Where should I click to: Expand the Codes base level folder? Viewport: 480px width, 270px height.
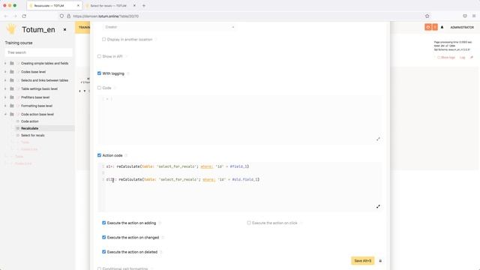tap(5, 72)
